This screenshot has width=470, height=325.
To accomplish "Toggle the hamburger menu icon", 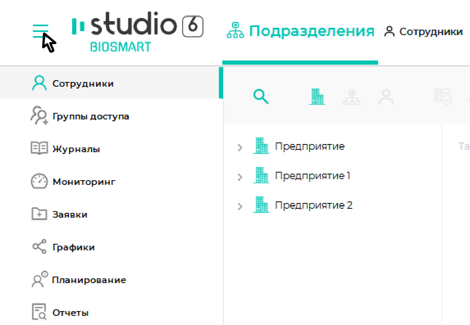I will point(40,31).
